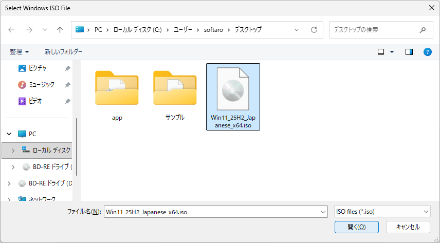Open the view layout options dropdown
The width and height of the screenshot is (440, 243).
pos(392,52)
